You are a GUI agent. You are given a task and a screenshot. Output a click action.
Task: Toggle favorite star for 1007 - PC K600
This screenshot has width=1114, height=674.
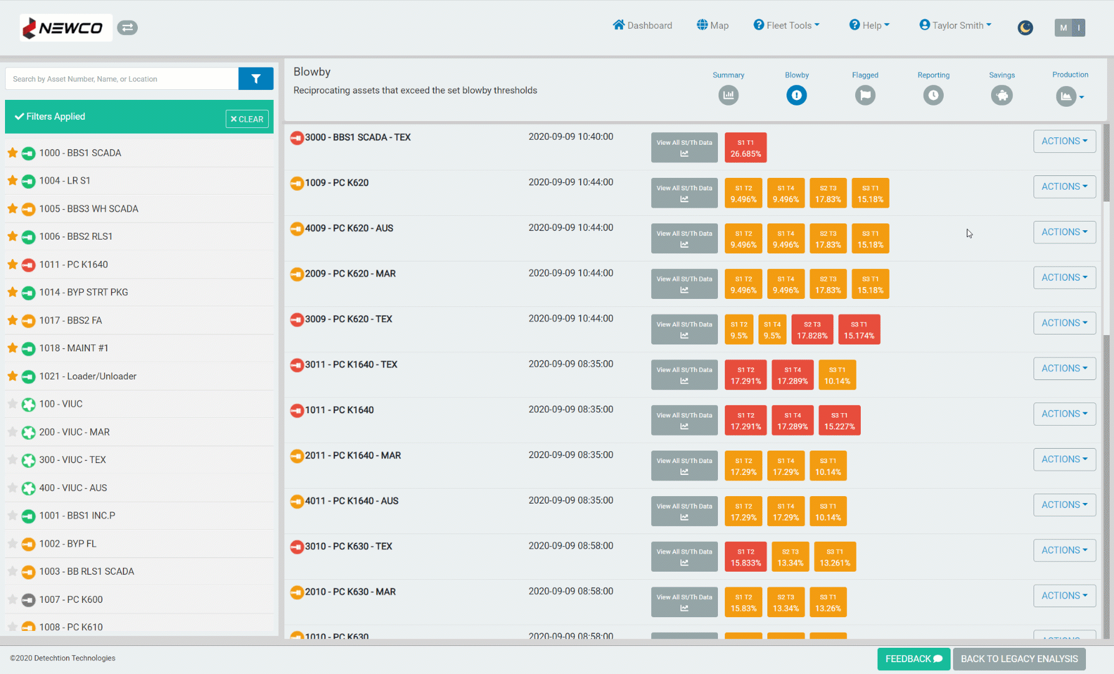[x=12, y=599]
